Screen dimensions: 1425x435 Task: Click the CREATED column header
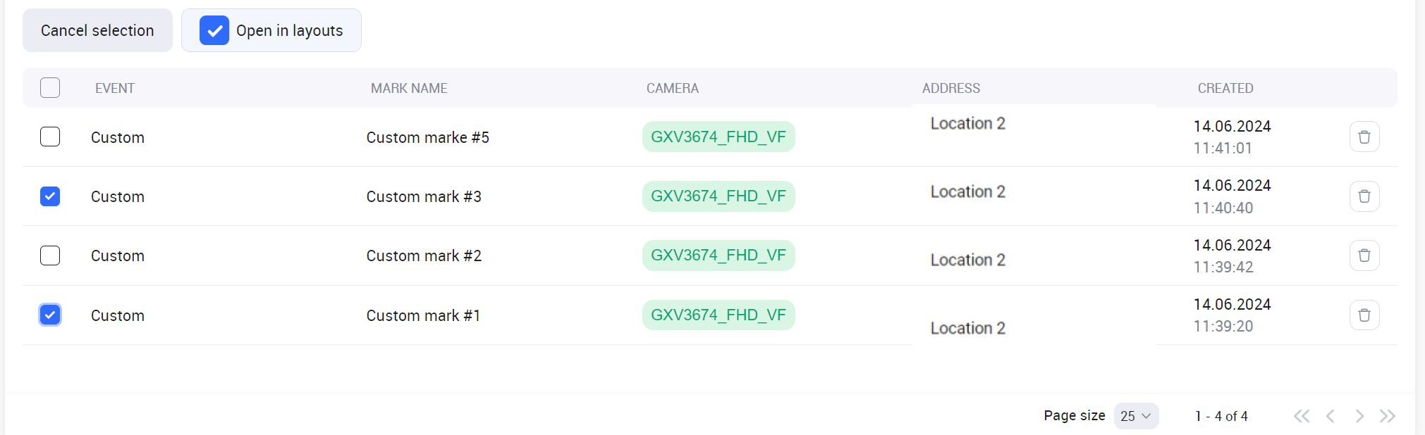pos(1225,88)
